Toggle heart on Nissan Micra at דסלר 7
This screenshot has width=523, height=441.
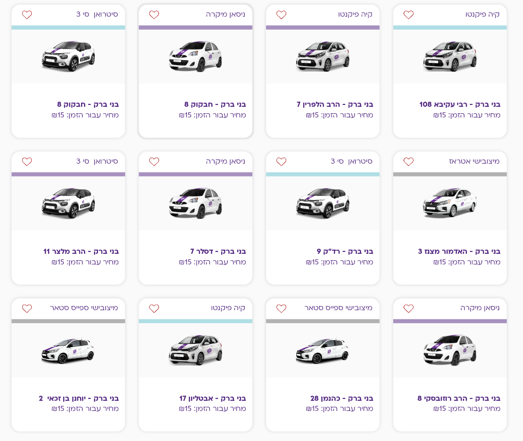point(154,162)
